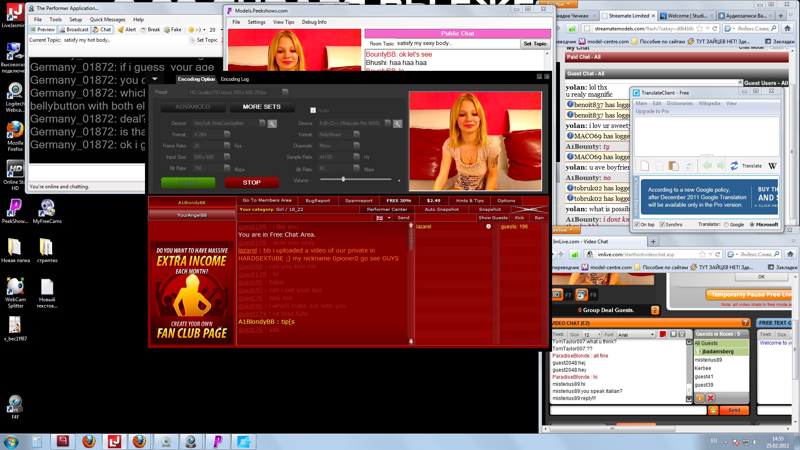
Task: Click Set Topic button in Peekshows Public Chat
Action: click(x=535, y=44)
